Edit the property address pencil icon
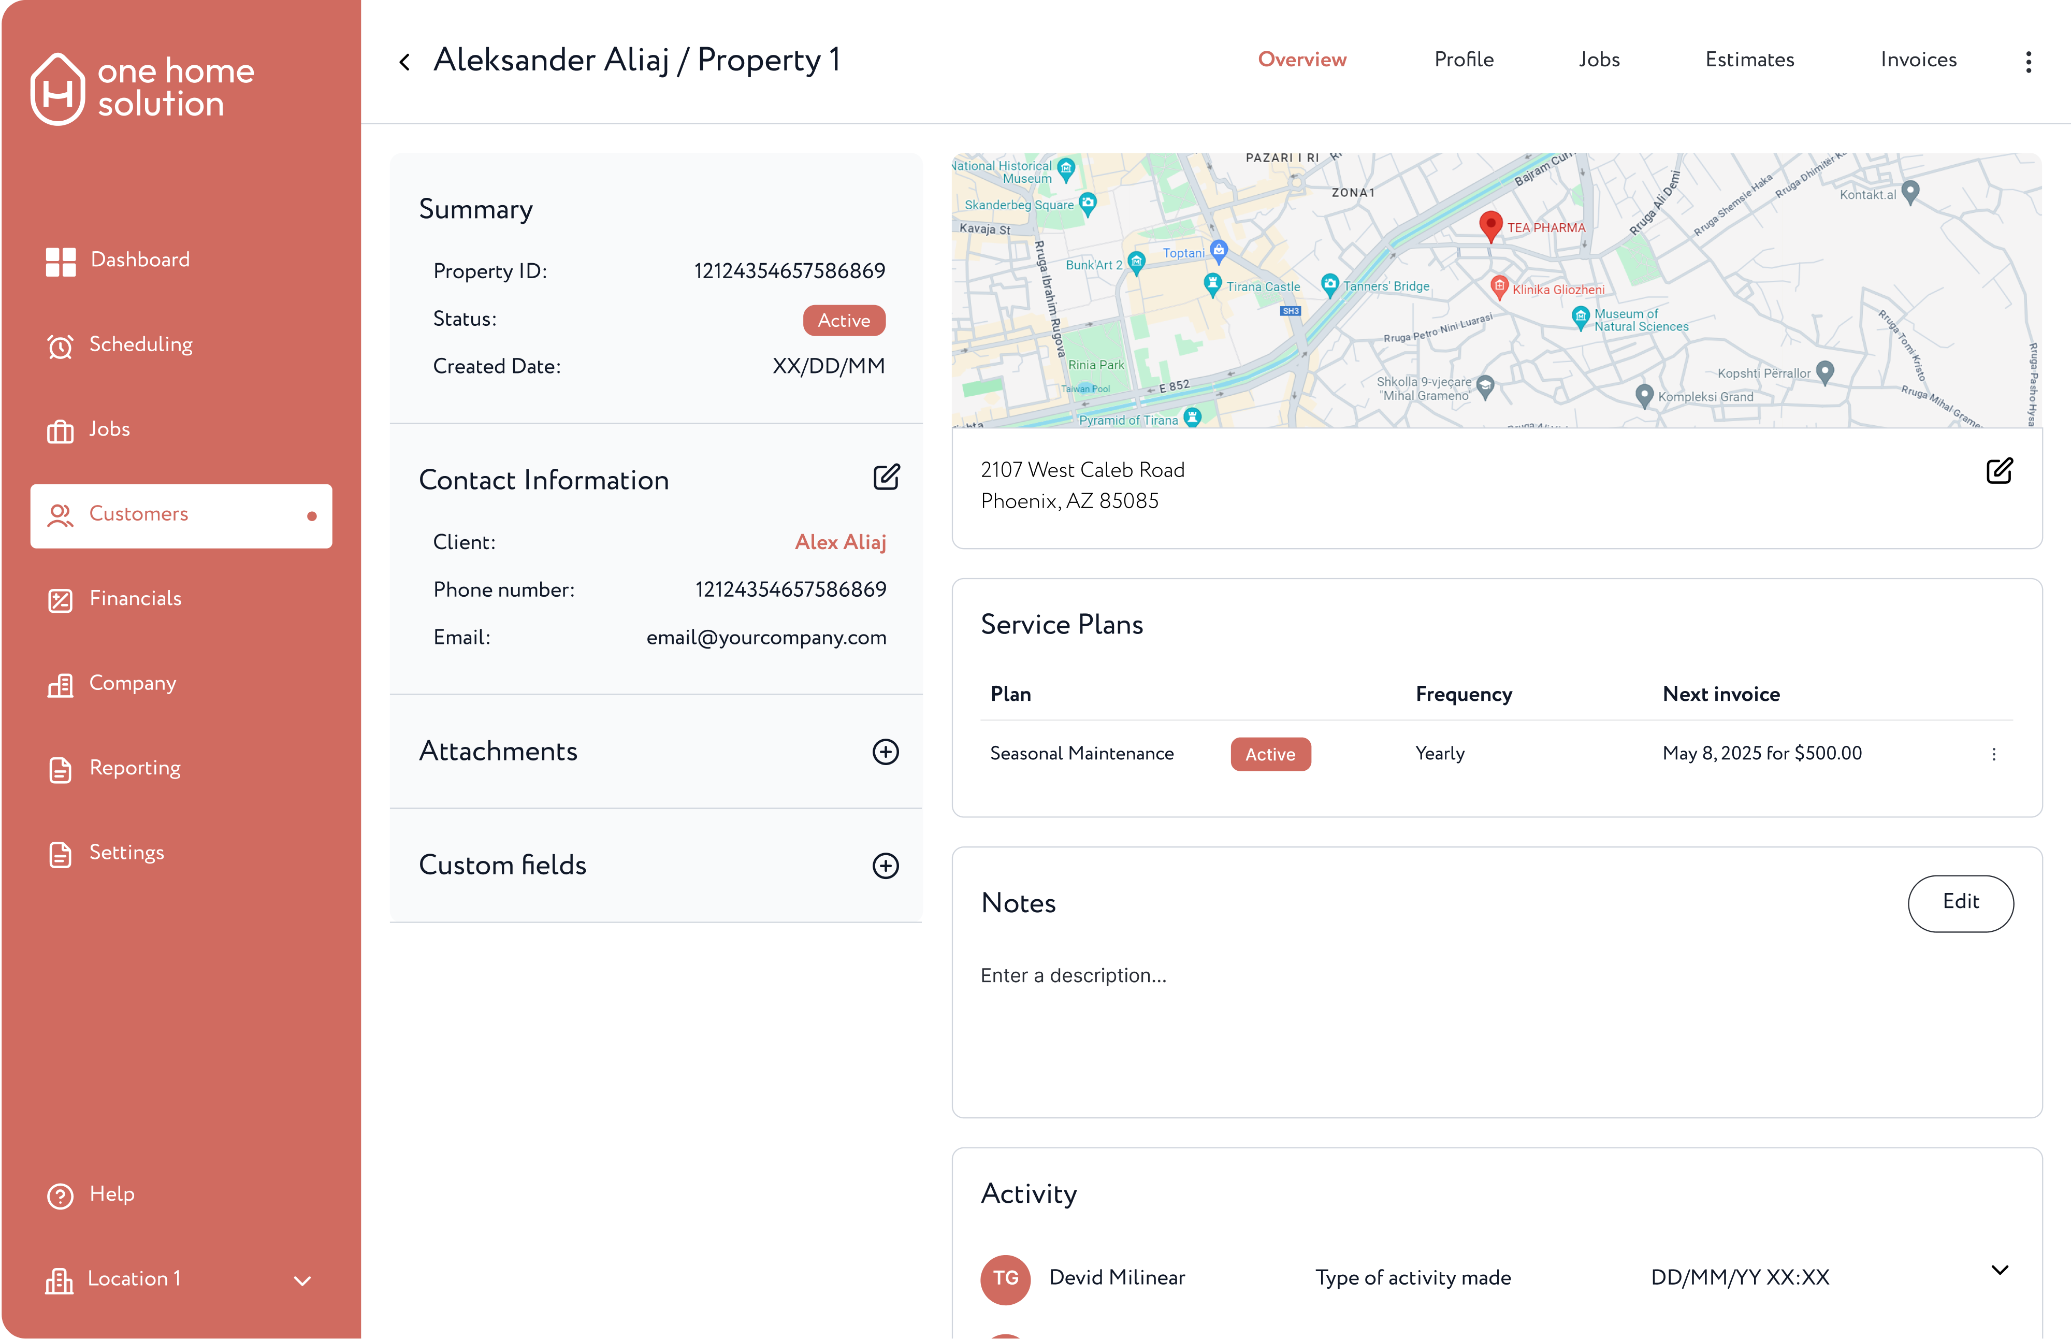Viewport: 2071px width, 1339px height. tap(1999, 471)
